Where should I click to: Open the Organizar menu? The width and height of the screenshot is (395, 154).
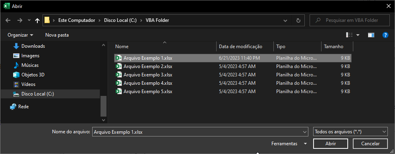(20, 35)
